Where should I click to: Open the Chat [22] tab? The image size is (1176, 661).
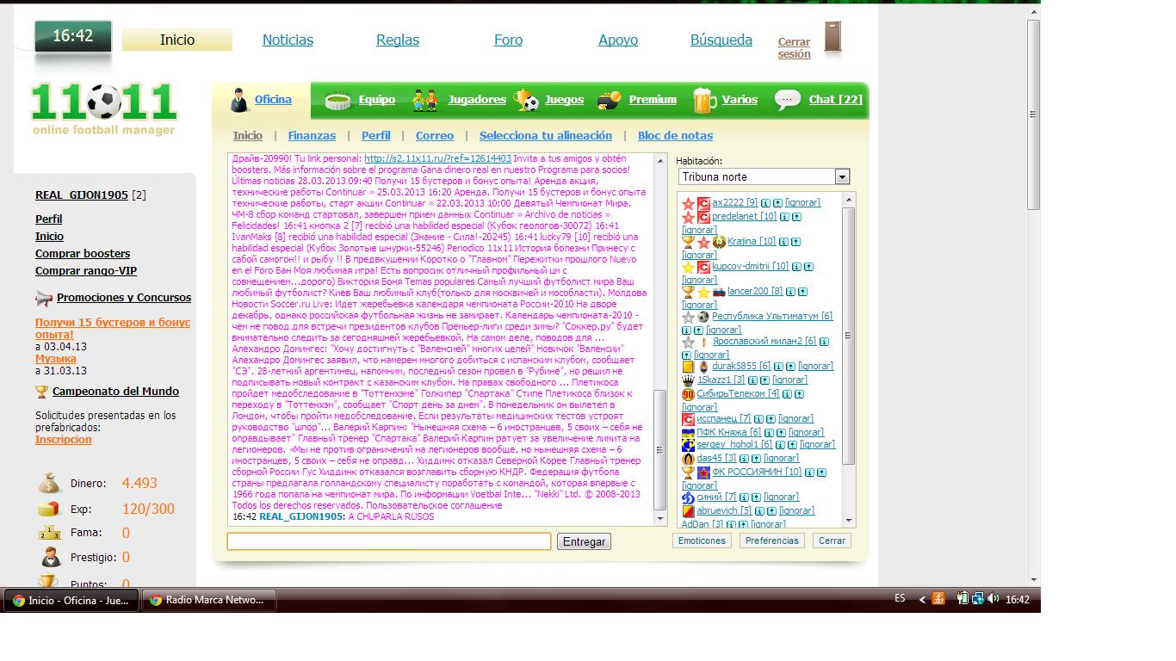pyautogui.click(x=835, y=100)
